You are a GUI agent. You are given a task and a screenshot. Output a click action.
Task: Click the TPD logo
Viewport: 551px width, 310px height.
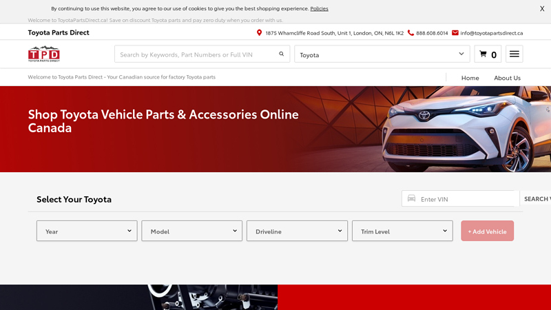point(44,54)
